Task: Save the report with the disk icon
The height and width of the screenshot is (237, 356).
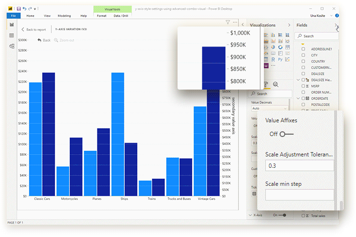Action: pos(19,9)
